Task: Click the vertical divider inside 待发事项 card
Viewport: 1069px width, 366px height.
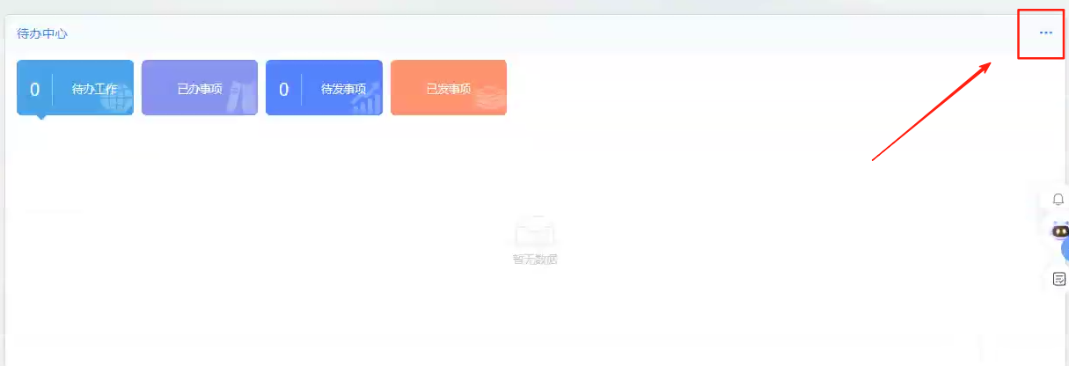Action: (302, 89)
